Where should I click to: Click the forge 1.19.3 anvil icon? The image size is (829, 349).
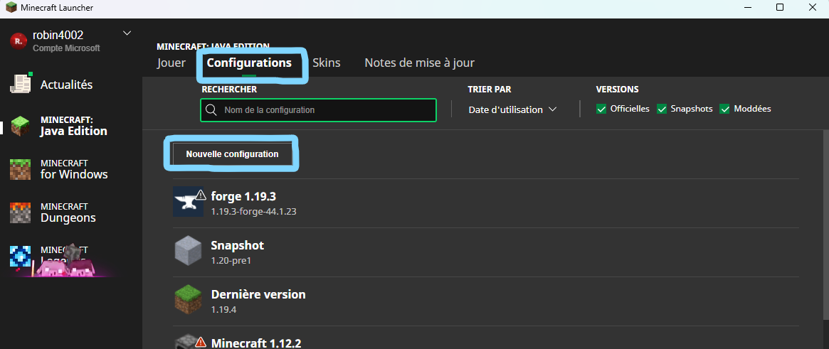pyautogui.click(x=188, y=202)
